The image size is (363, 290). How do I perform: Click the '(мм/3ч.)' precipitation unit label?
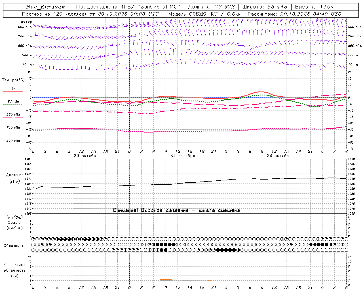(x=15, y=217)
